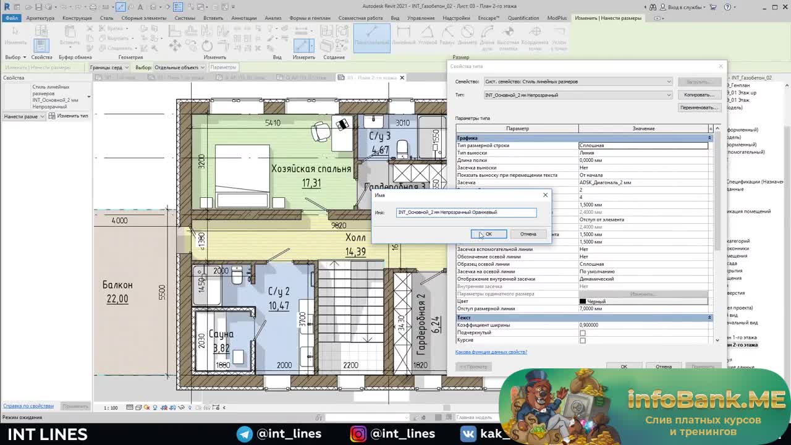Viewport: 791px width, 445px height.
Task: Select the Длина дуги dimension tool
Action: [488, 37]
